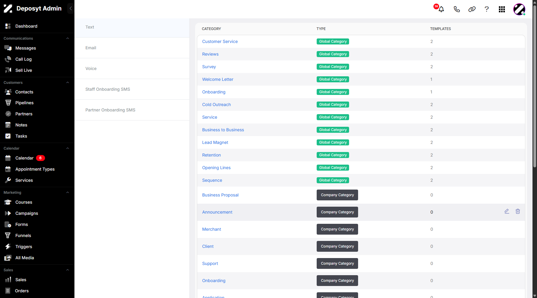Click the Courses graduation cap icon

pyautogui.click(x=8, y=202)
